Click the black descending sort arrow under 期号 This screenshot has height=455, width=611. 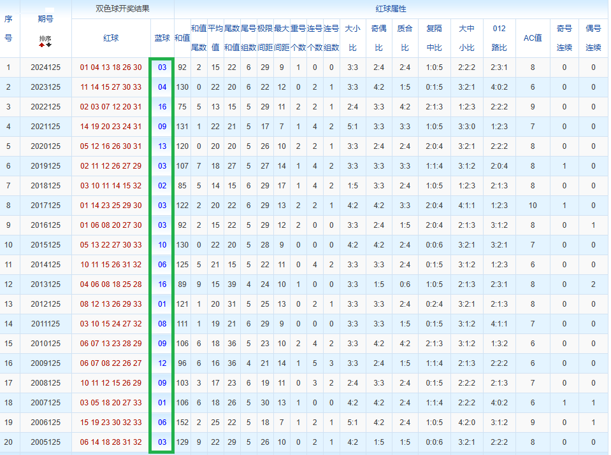pyautogui.click(x=48, y=45)
